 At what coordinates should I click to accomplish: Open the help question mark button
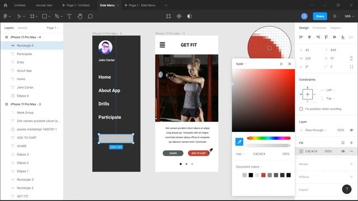coord(347,189)
